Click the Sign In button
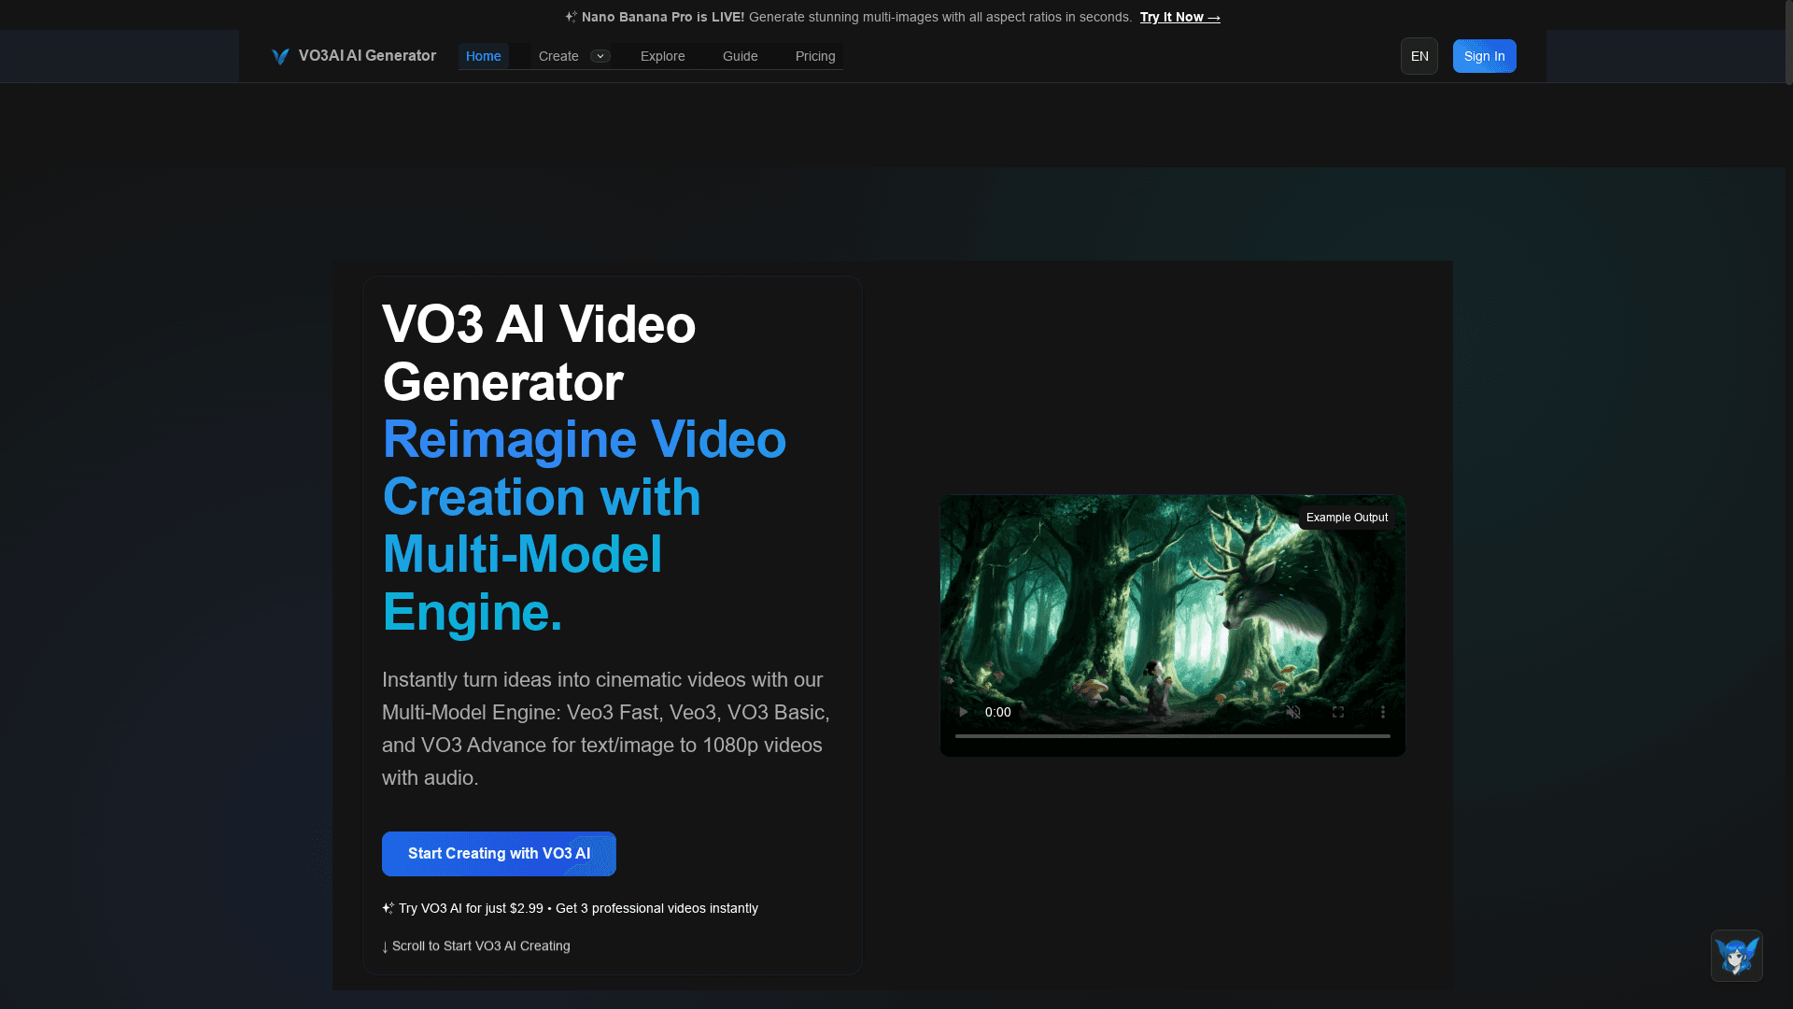Screen dimensions: 1793x1009 1484,56
